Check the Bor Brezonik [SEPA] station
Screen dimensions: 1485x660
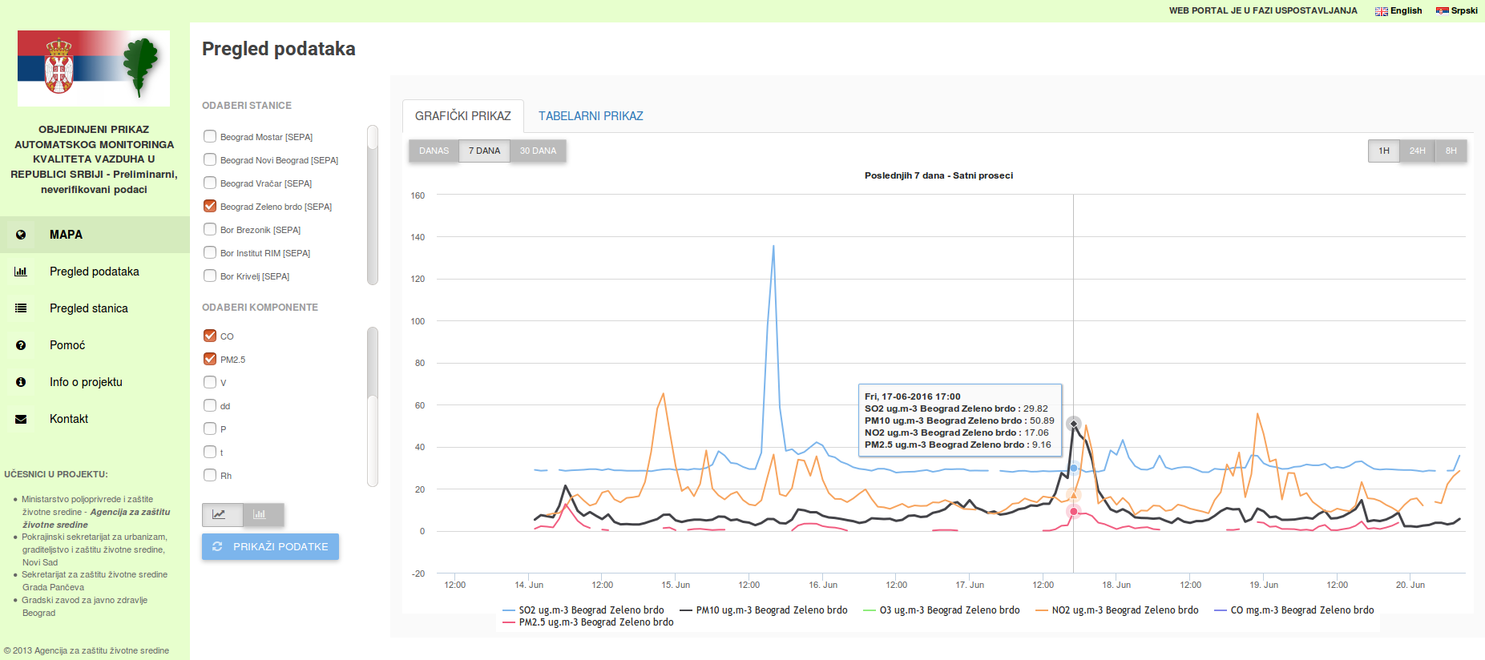[210, 230]
